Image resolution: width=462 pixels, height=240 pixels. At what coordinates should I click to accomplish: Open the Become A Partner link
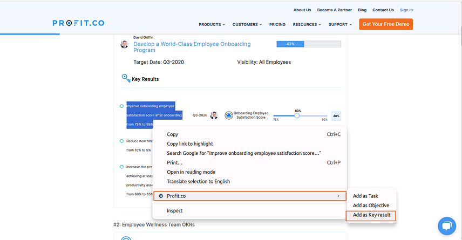[x=335, y=10]
